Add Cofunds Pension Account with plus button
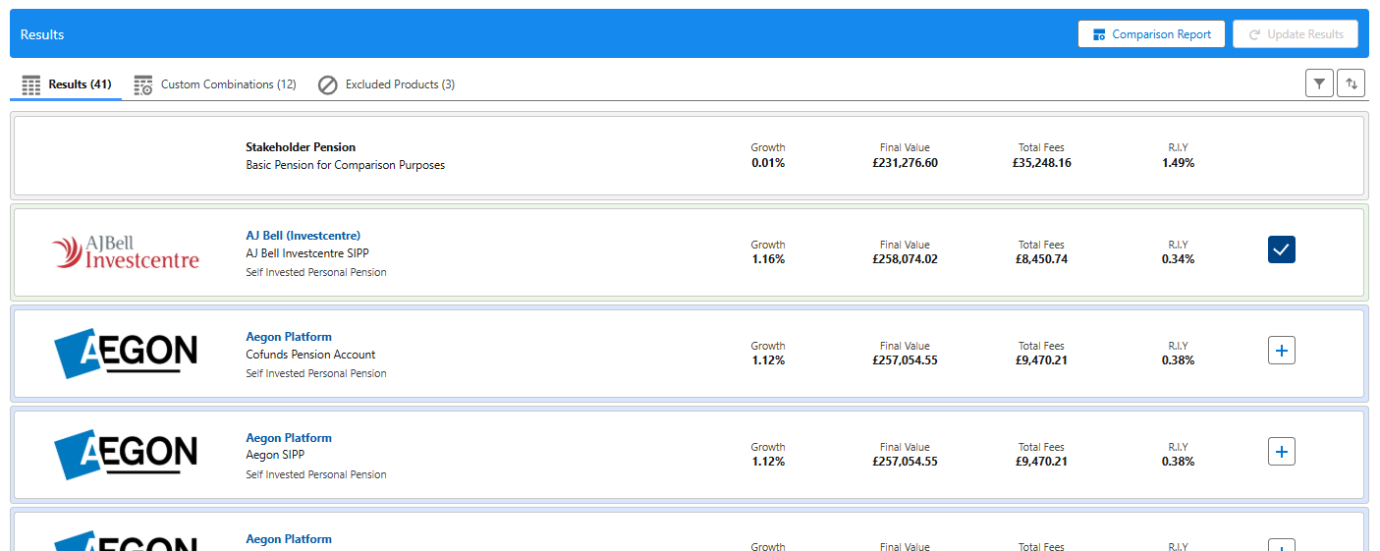Viewport: 1380px width, 551px height. [1282, 351]
